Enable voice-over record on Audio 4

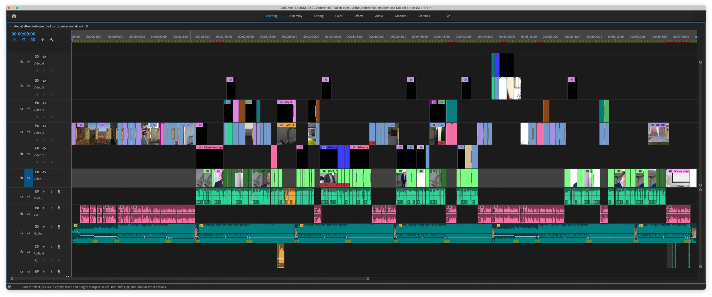click(59, 247)
